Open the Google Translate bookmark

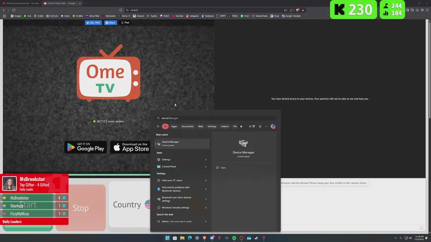coord(291,16)
